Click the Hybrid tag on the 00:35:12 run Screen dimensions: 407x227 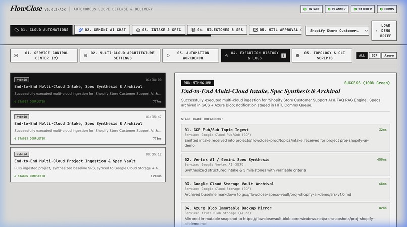(x=22, y=154)
